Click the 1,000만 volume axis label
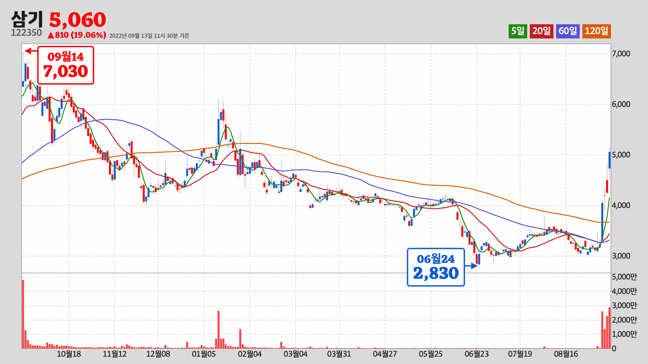The image size is (648, 364). (x=624, y=334)
